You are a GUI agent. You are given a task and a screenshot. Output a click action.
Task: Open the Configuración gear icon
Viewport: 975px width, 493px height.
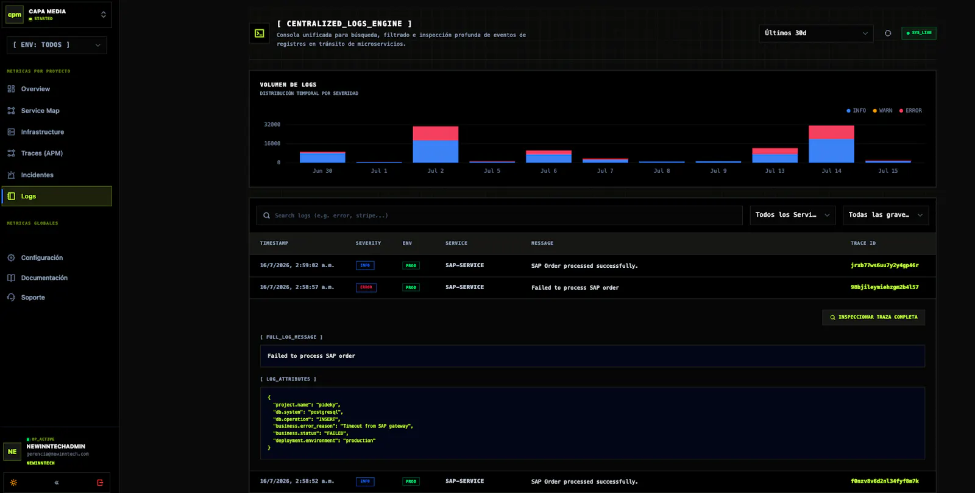coord(11,258)
